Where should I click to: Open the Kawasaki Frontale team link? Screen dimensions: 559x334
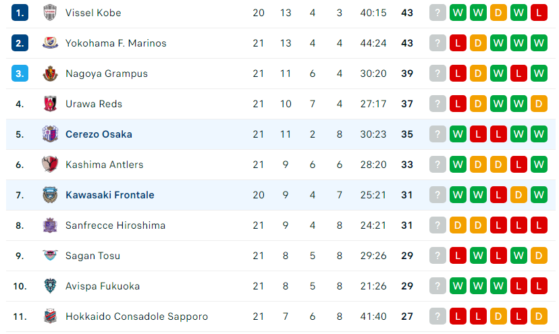click(x=110, y=195)
